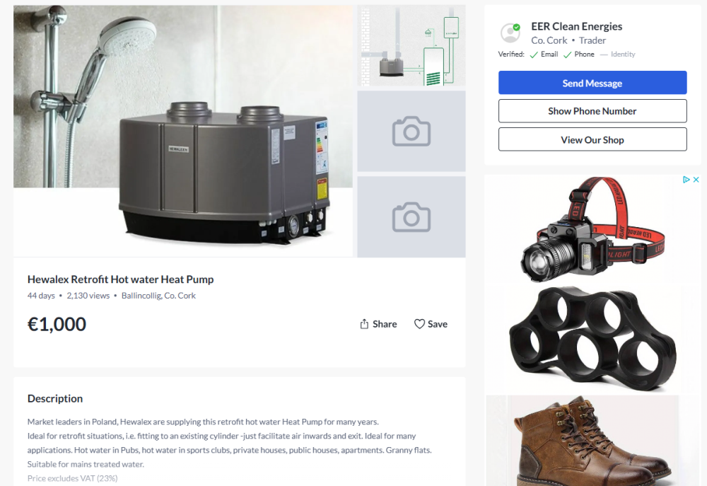Save the listing with the heart

[x=431, y=324]
